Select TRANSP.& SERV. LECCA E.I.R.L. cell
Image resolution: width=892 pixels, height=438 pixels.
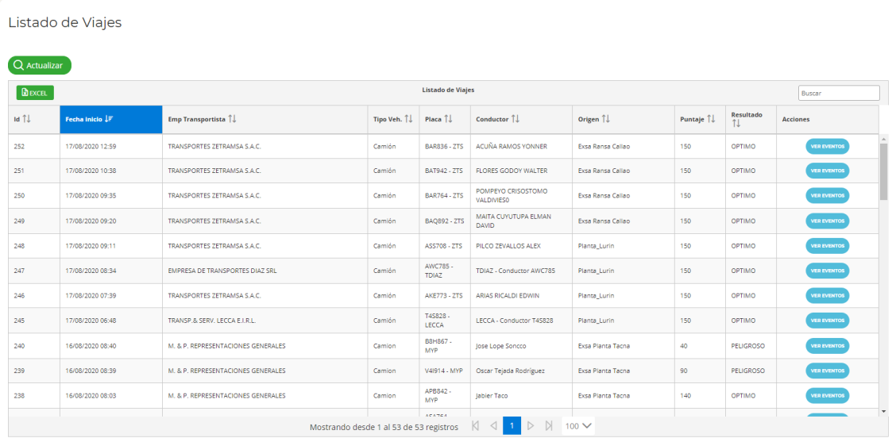pos(265,321)
